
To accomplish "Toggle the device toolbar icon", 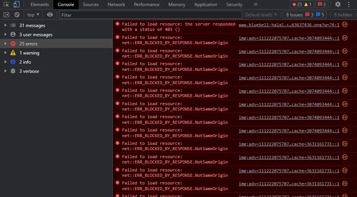I will (x=16, y=4).
